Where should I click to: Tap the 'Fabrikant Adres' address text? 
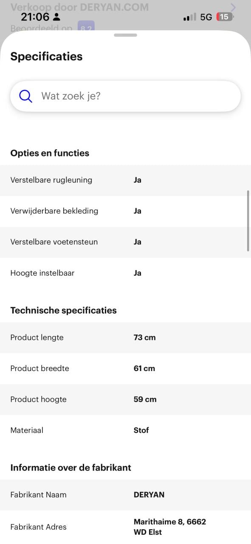(x=170, y=527)
